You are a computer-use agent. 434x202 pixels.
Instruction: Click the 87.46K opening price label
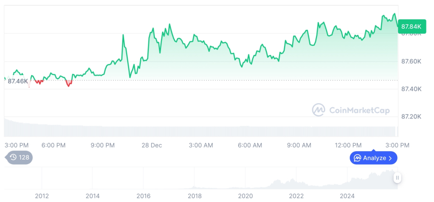point(18,81)
